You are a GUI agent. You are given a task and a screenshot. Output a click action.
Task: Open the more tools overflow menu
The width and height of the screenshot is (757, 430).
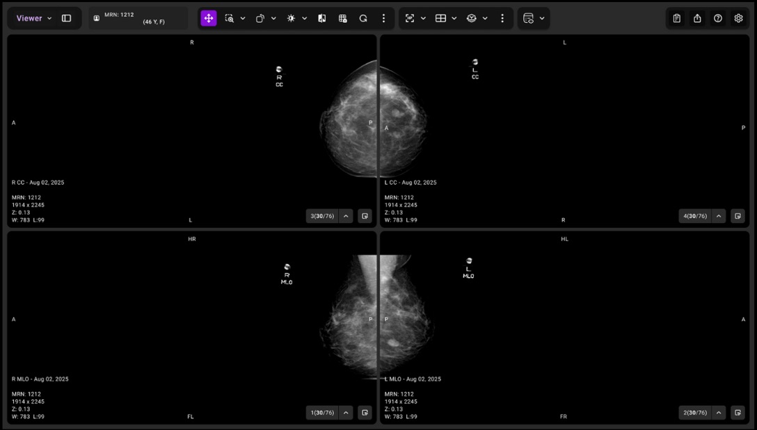pyautogui.click(x=383, y=18)
